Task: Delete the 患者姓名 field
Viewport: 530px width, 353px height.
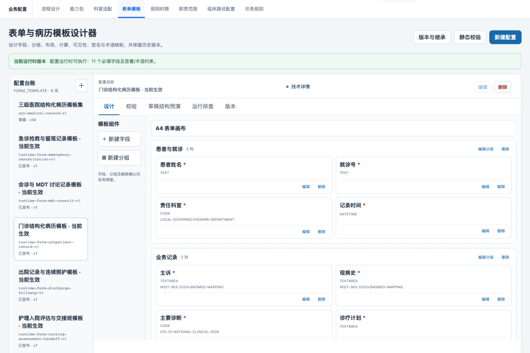Action: coord(321,186)
